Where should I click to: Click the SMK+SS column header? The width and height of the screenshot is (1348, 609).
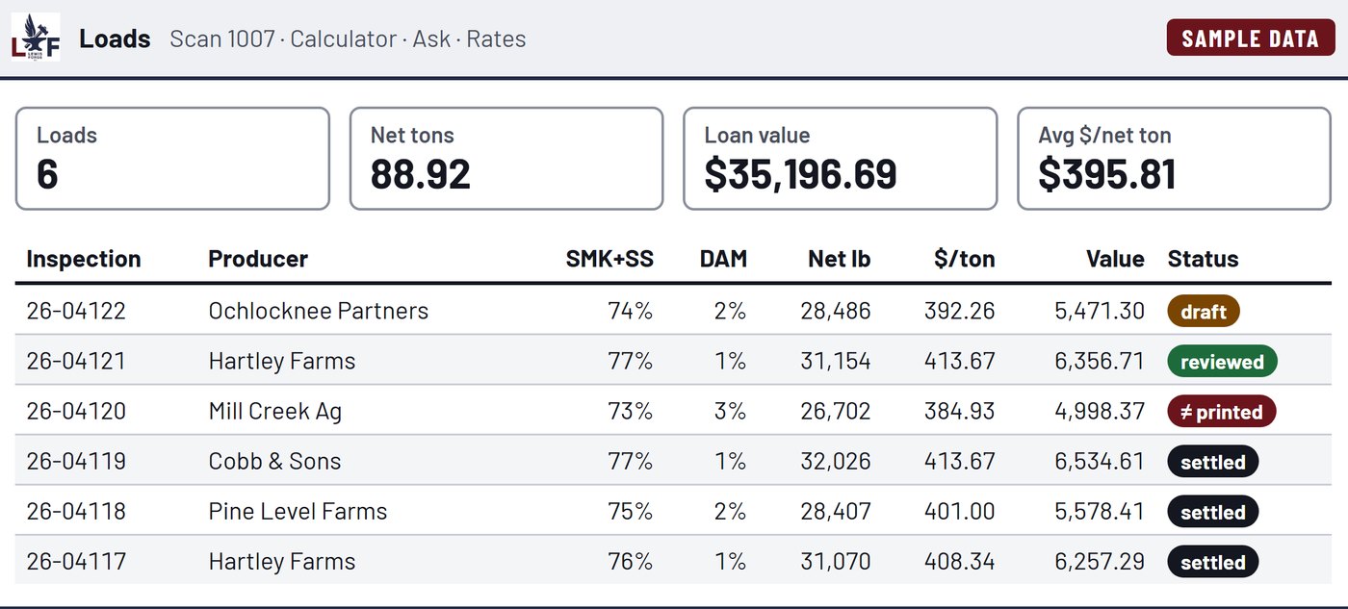tap(609, 259)
